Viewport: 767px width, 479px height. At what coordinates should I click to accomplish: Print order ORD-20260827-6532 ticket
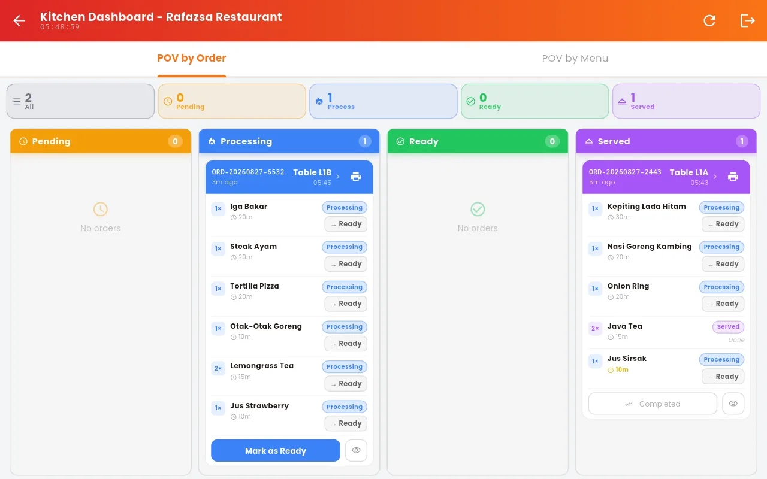pyautogui.click(x=356, y=177)
